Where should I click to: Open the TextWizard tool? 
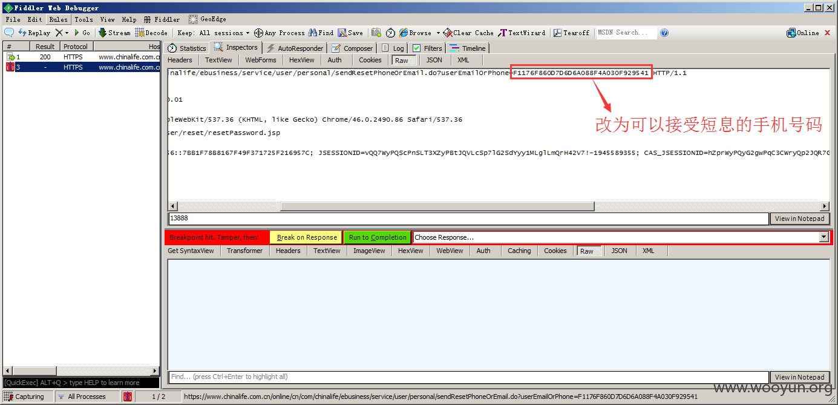coord(522,33)
